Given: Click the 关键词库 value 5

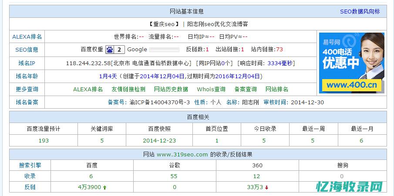Looking at the screenshot, I should [102, 140].
